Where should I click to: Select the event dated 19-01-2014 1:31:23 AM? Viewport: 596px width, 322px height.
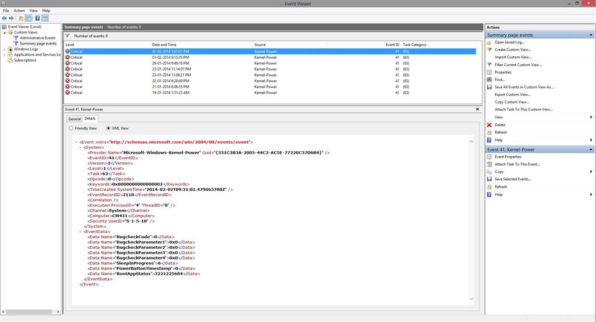pos(270,92)
